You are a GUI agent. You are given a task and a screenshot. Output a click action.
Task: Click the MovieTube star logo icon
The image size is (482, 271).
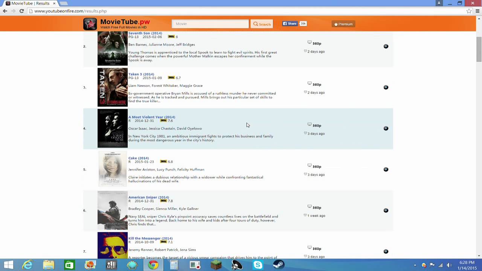[x=90, y=24]
